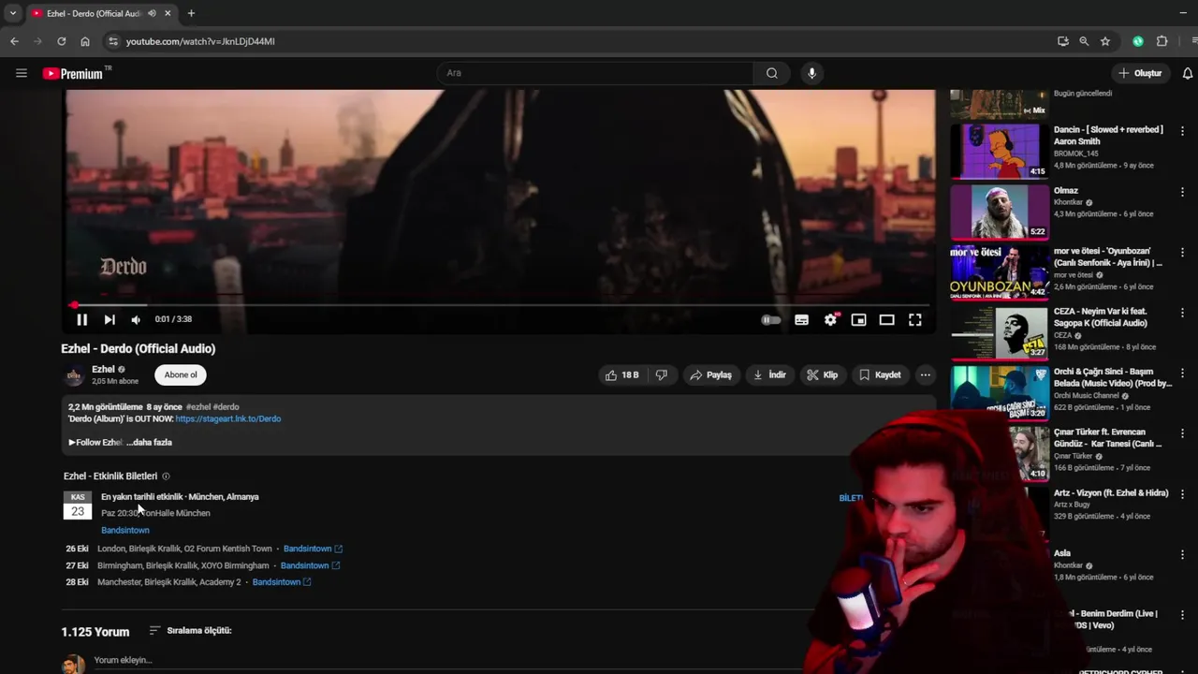This screenshot has width=1198, height=674.
Task: Mute the video player volume
Action: tap(136, 319)
